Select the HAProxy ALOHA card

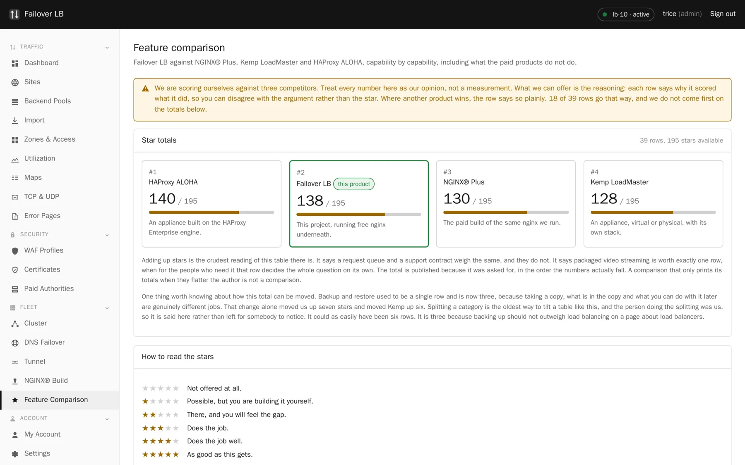[x=211, y=204]
